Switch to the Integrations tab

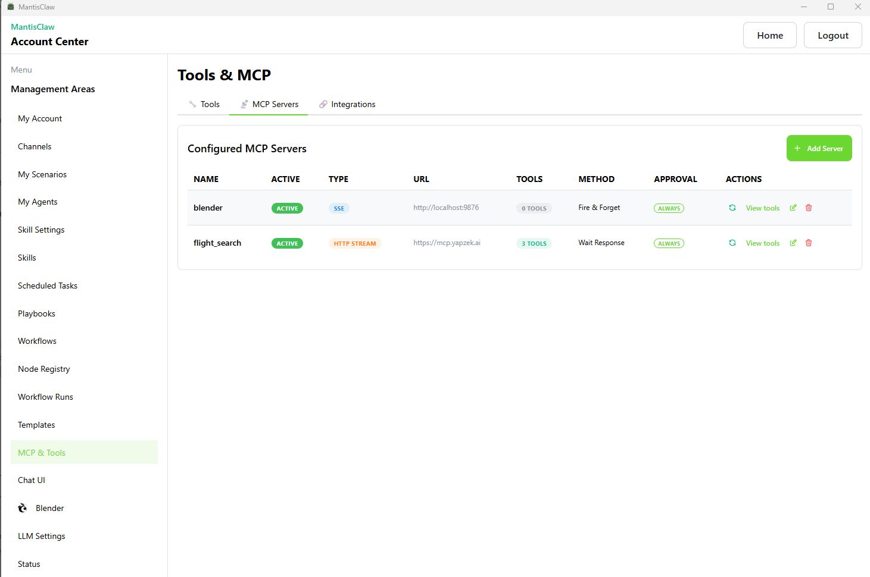click(x=353, y=104)
